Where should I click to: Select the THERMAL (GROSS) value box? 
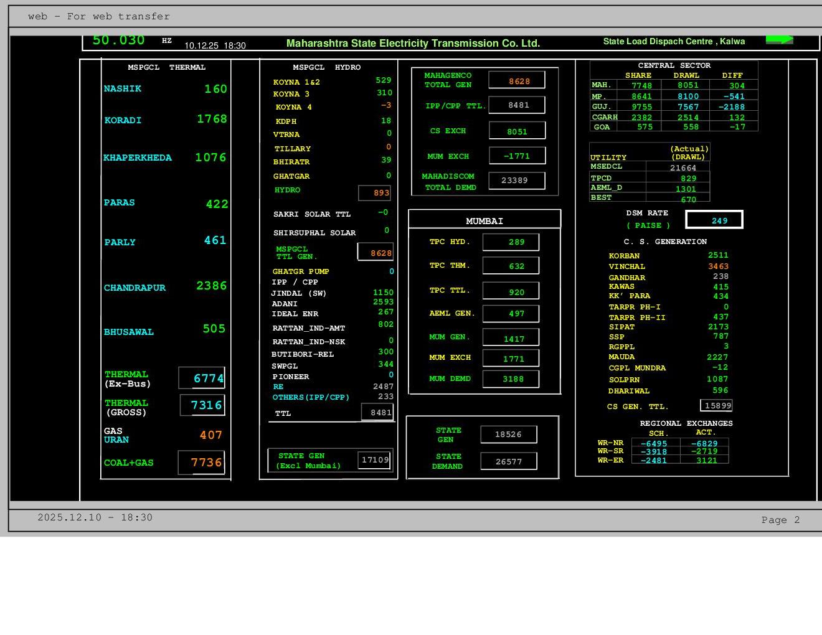point(202,405)
